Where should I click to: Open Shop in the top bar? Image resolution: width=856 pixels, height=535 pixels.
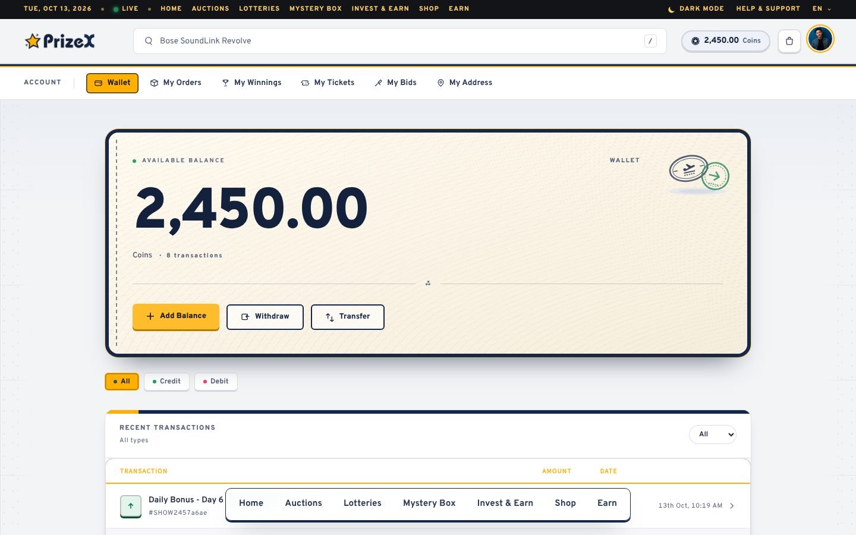429,9
